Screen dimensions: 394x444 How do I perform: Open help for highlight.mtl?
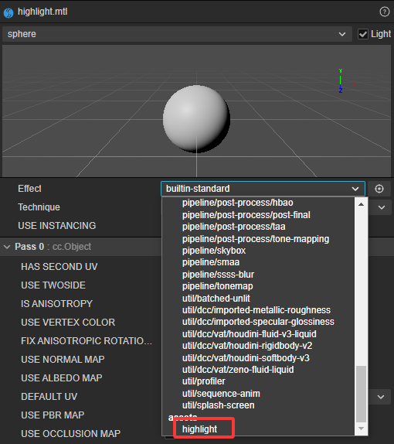(385, 12)
